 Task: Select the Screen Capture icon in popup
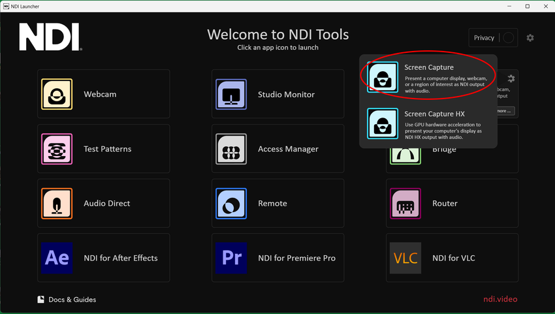[383, 77]
